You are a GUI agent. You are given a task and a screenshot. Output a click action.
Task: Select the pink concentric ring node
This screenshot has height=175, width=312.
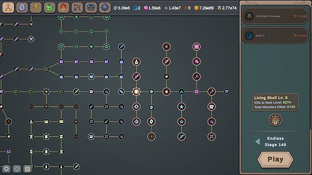click(151, 136)
